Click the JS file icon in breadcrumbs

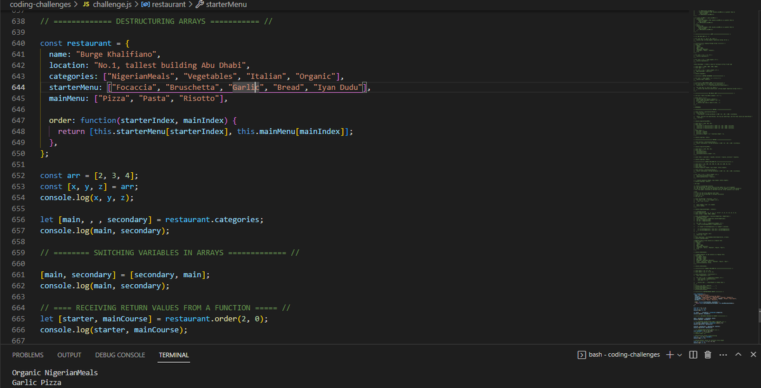[x=86, y=4]
